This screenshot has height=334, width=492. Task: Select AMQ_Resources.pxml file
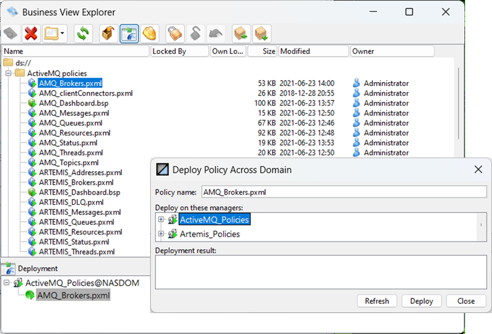tap(74, 133)
